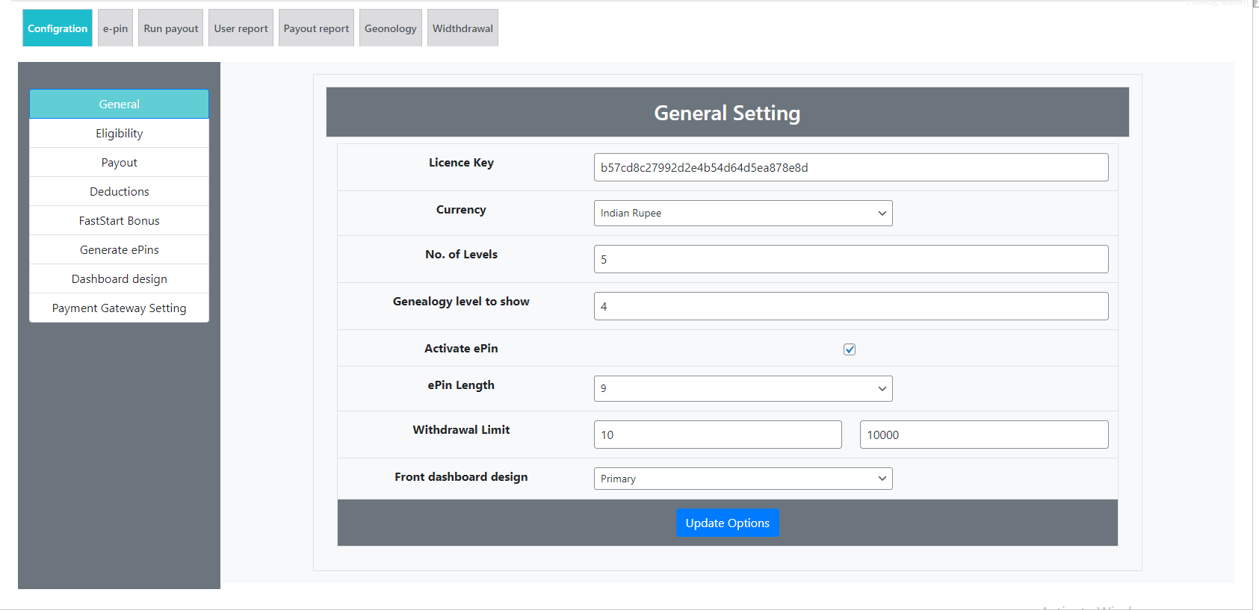The height and width of the screenshot is (610, 1259).
Task: Select Eligibility in the sidebar
Action: (x=119, y=133)
